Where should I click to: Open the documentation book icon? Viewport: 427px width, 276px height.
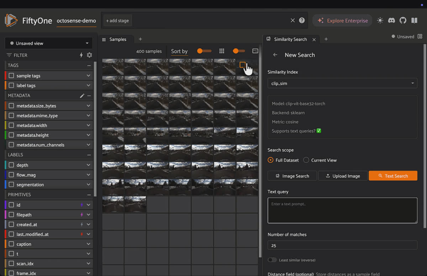click(x=414, y=20)
